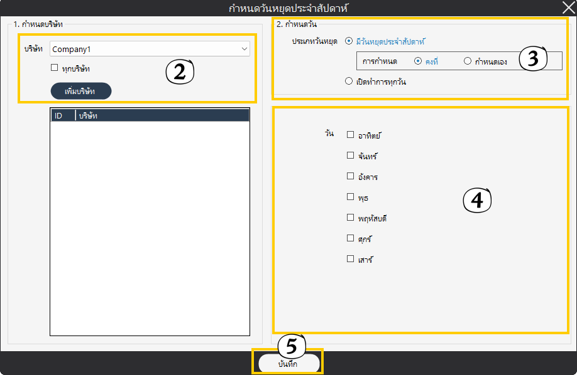This screenshot has width=577, height=375.
Task: Click the เพิ่มบริษัท button
Action: 80,91
